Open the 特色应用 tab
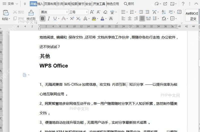Screen dimensions: 200x132 tap(113, 4)
